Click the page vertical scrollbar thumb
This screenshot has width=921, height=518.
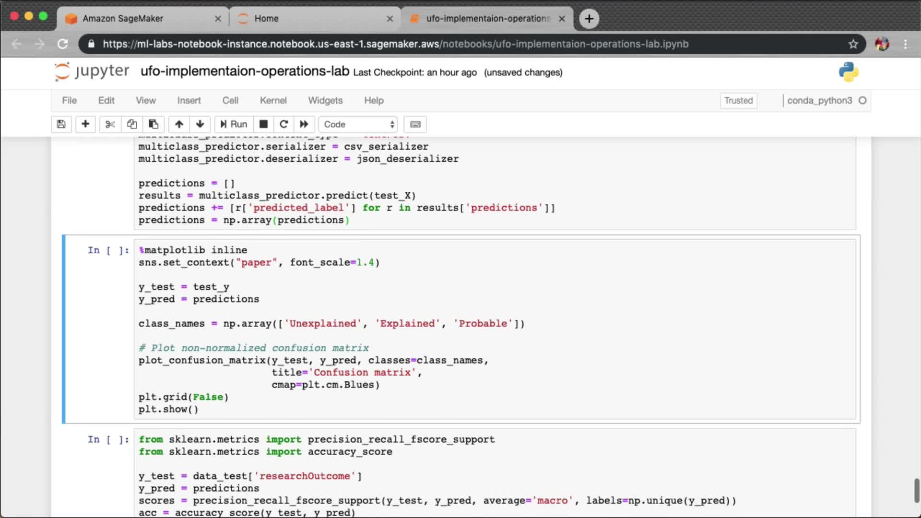click(916, 490)
